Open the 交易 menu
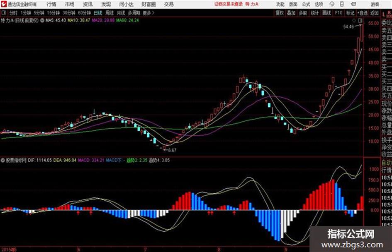 pos(169,4)
